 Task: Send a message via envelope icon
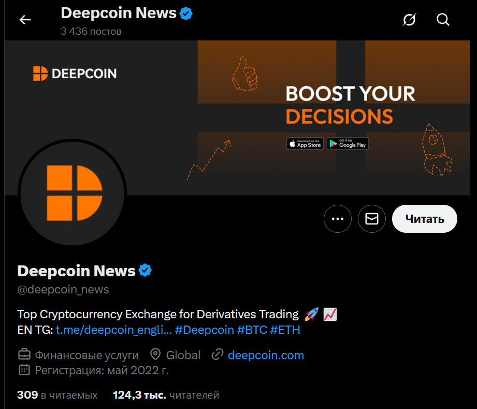click(x=372, y=219)
